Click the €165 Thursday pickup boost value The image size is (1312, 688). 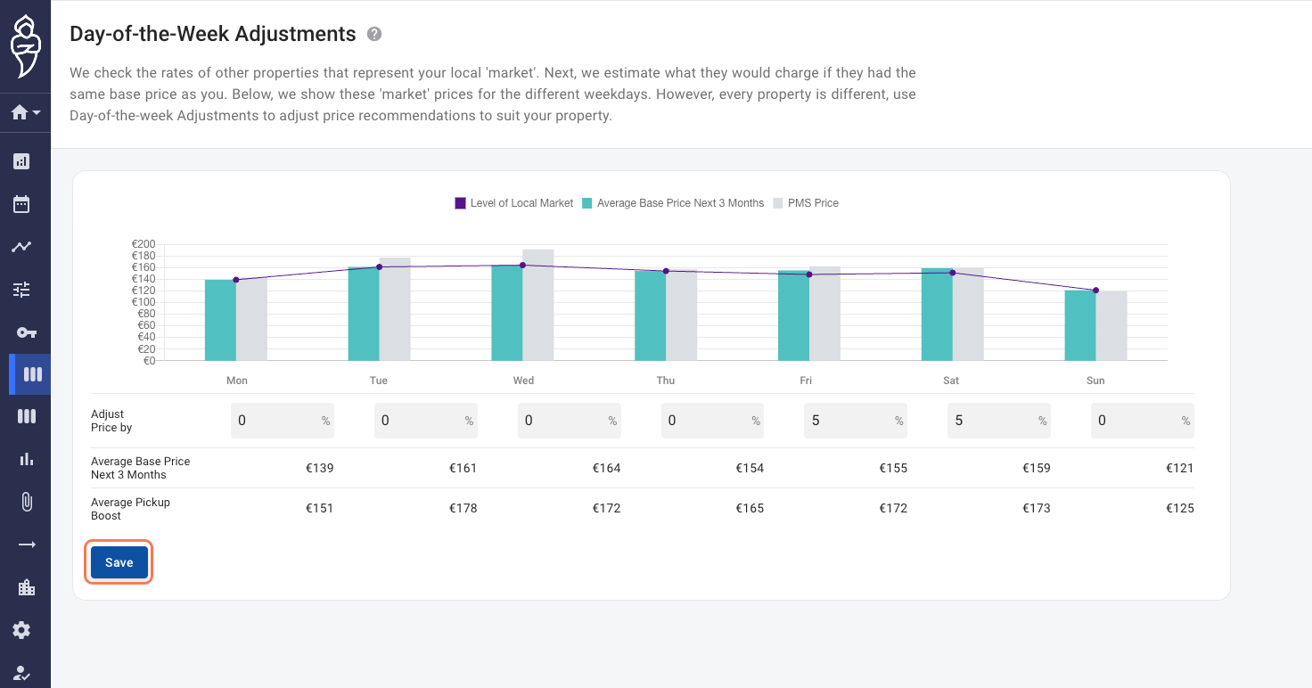coord(750,509)
